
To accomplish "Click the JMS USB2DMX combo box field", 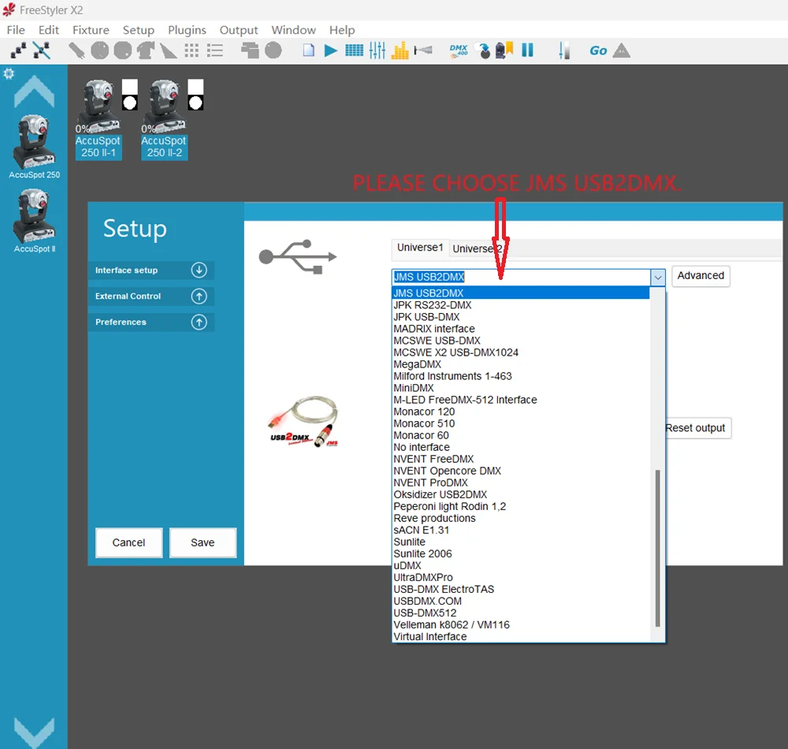I will (x=521, y=278).
